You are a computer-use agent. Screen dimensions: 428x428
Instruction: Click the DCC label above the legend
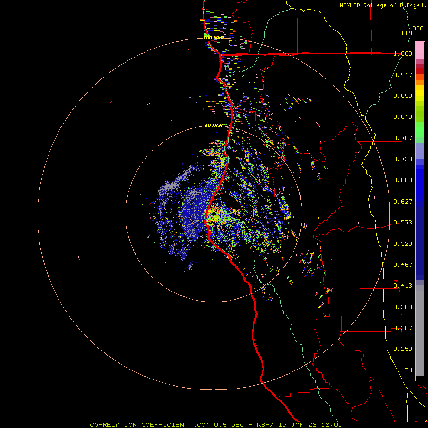click(418, 29)
